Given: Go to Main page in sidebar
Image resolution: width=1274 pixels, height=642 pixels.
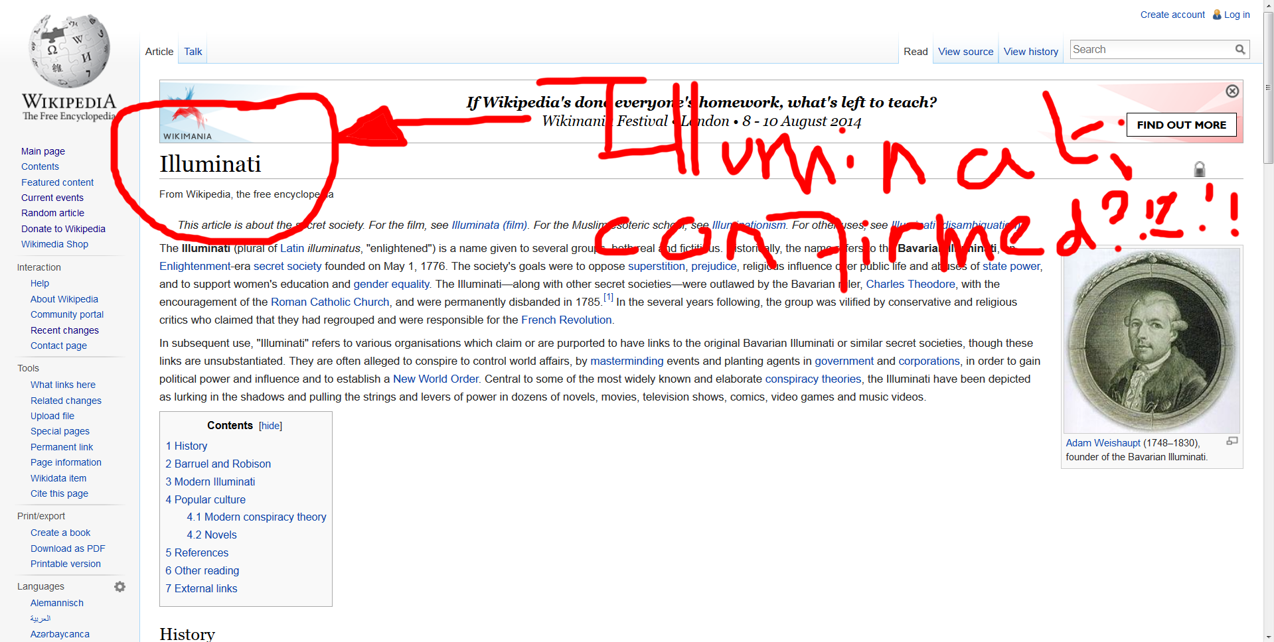Looking at the screenshot, I should 43,151.
